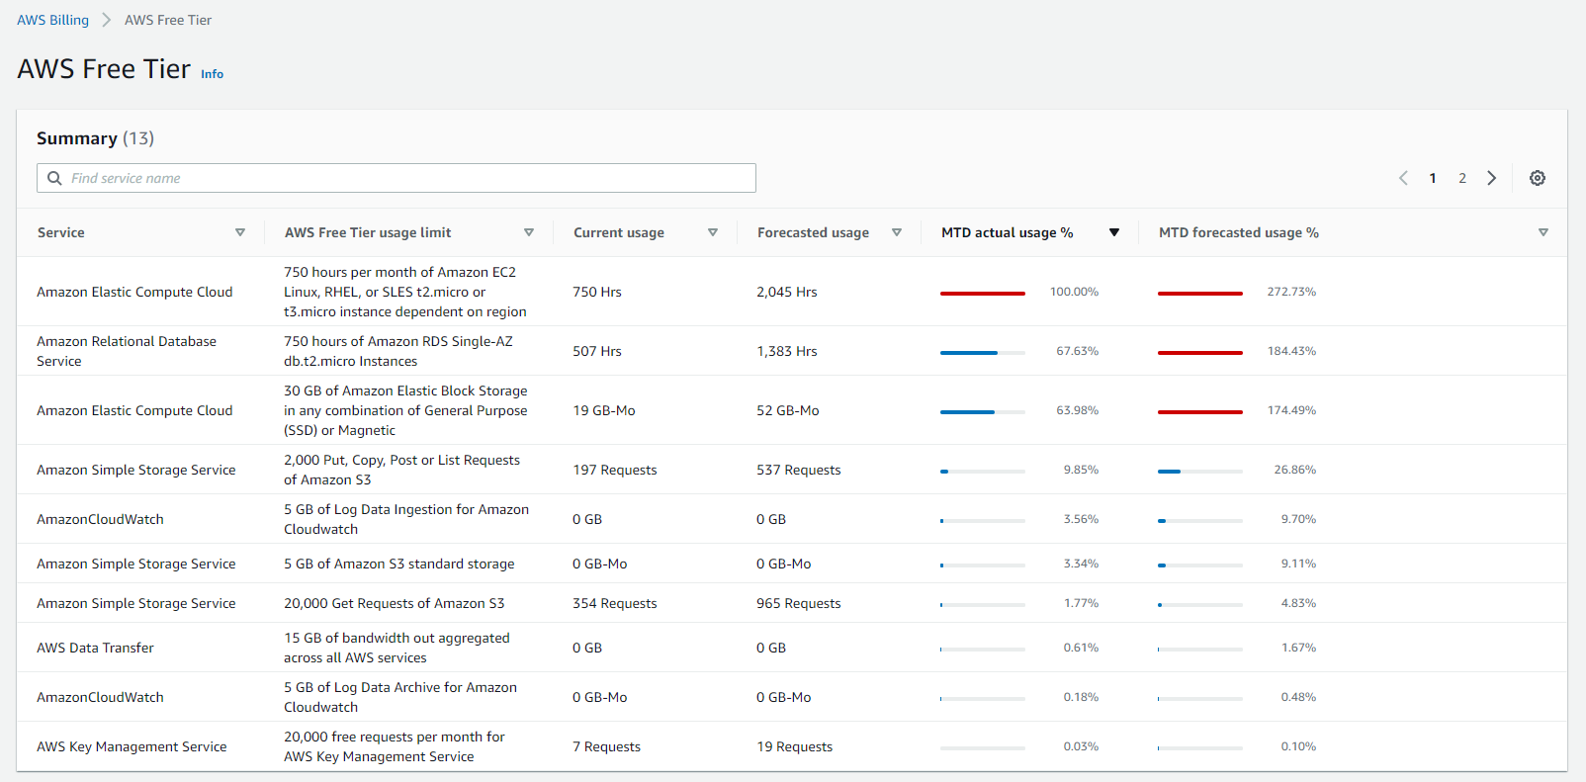Click '2,045 Hrs' forecasted usage value
This screenshot has height=782, width=1586.
coord(787,292)
